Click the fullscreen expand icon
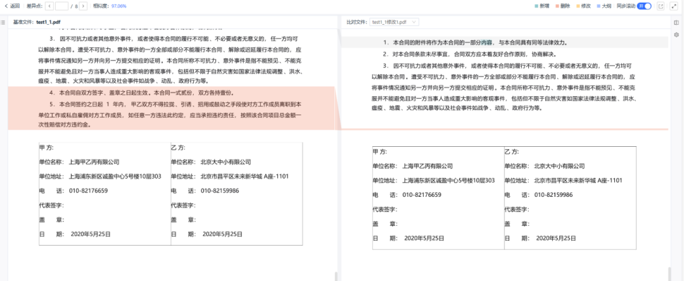This screenshot has width=684, height=281. (x=674, y=6)
